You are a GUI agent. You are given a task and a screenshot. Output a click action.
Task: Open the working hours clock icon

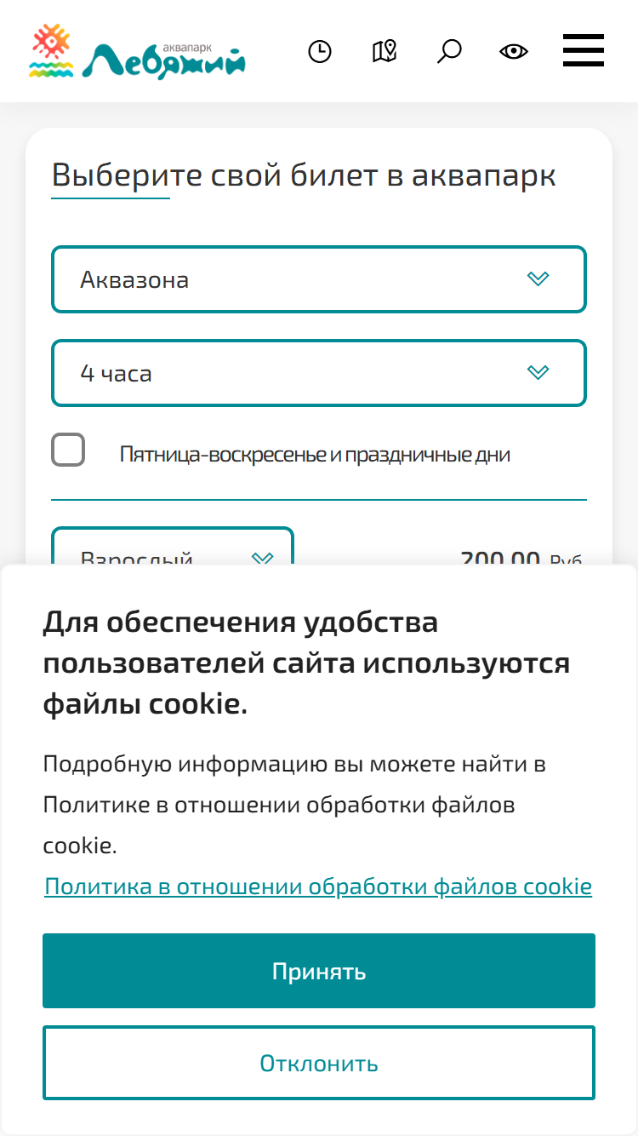(x=320, y=52)
